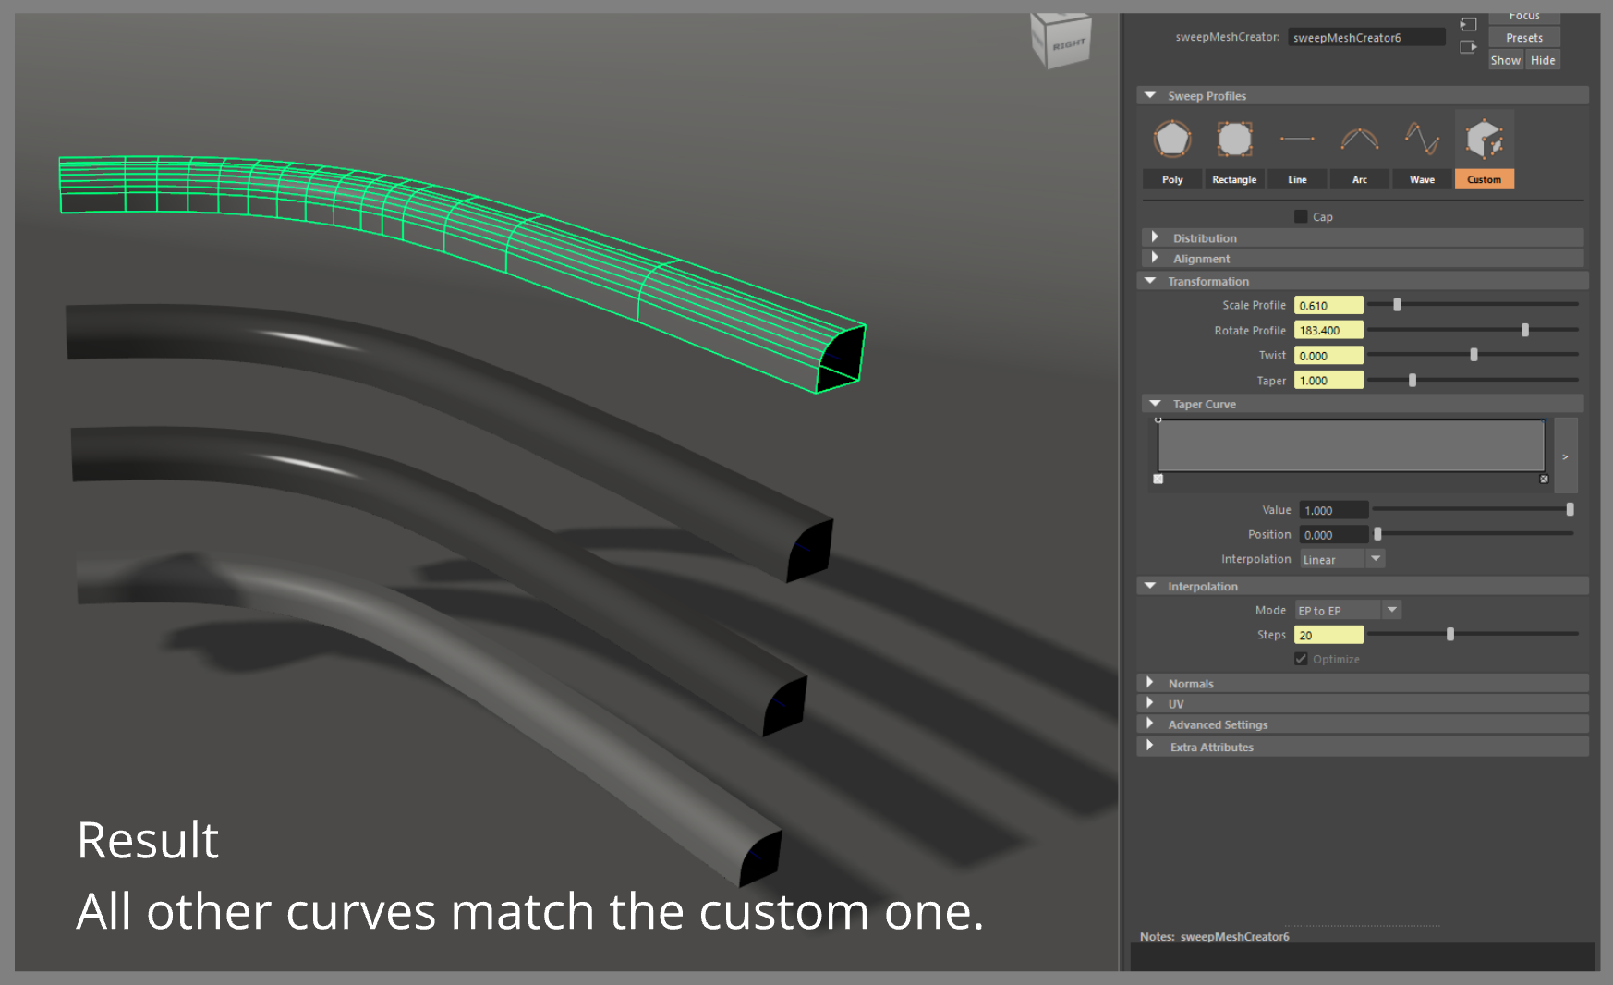The width and height of the screenshot is (1613, 985).
Task: Choose the Rectangle sweep profile icon
Action: (1234, 140)
